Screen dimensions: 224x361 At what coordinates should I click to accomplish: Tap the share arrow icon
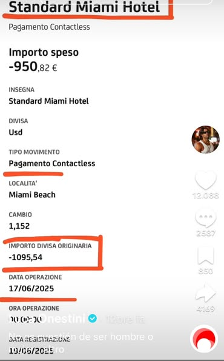click(205, 293)
